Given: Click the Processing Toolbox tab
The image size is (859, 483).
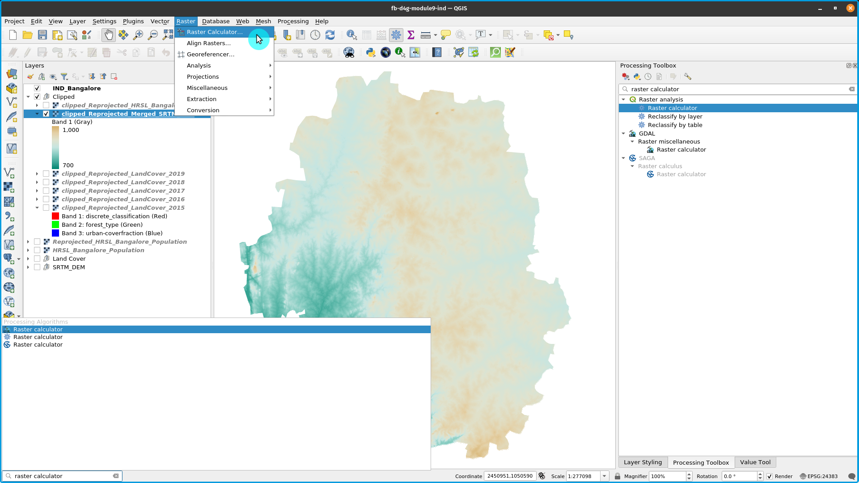Looking at the screenshot, I should click(x=701, y=462).
